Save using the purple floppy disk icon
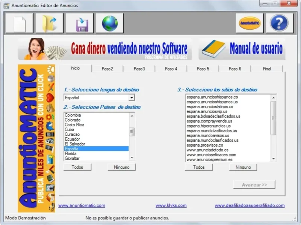 (79, 23)
